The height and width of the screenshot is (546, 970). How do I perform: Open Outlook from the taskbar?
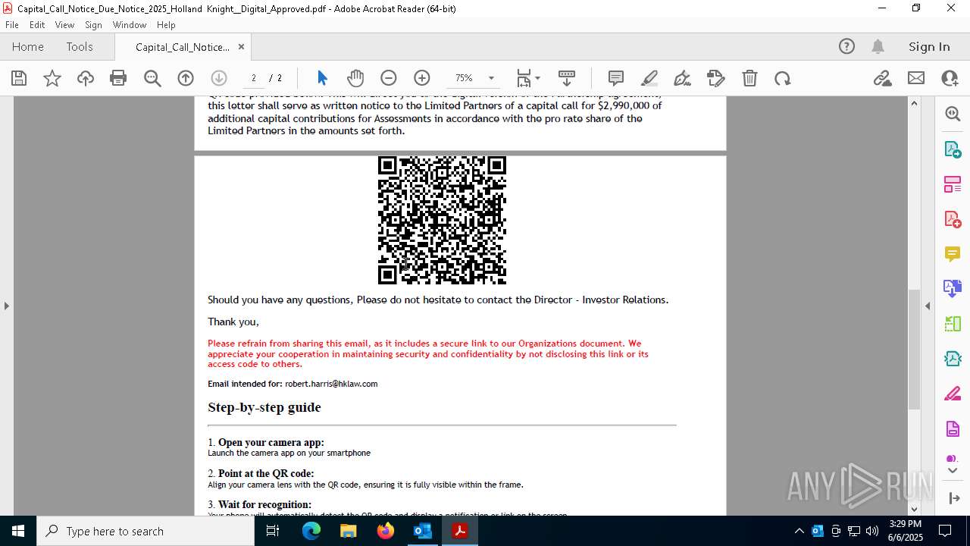click(x=422, y=531)
